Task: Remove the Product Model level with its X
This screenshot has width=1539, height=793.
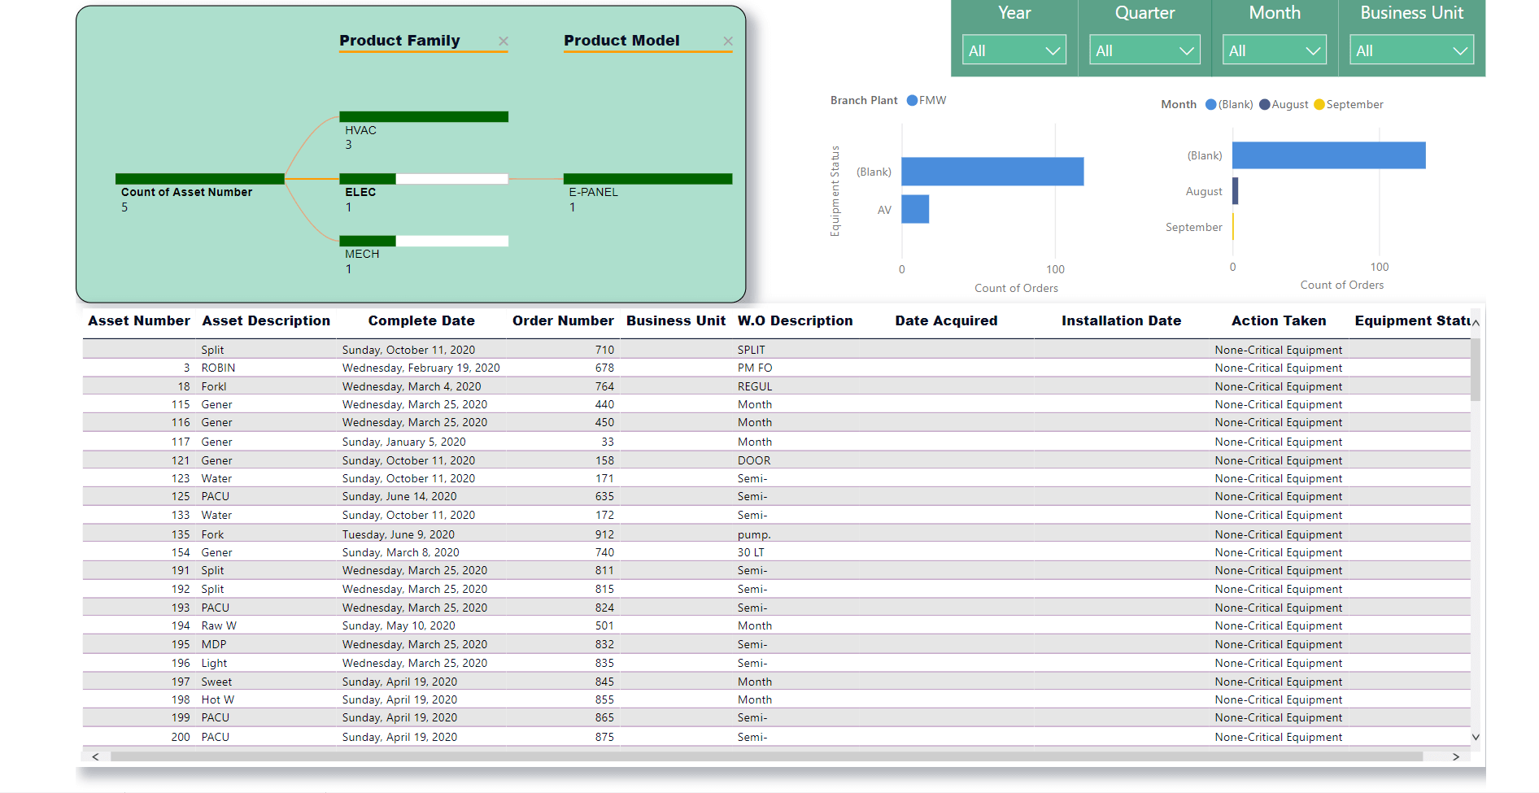Action: click(x=728, y=41)
